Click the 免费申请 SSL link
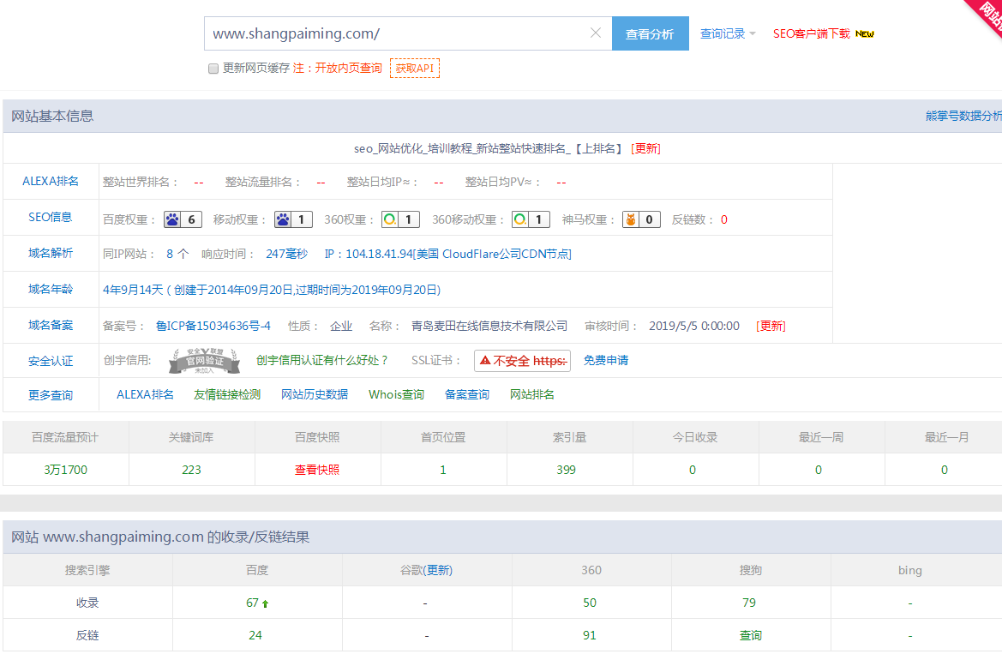 click(x=606, y=360)
